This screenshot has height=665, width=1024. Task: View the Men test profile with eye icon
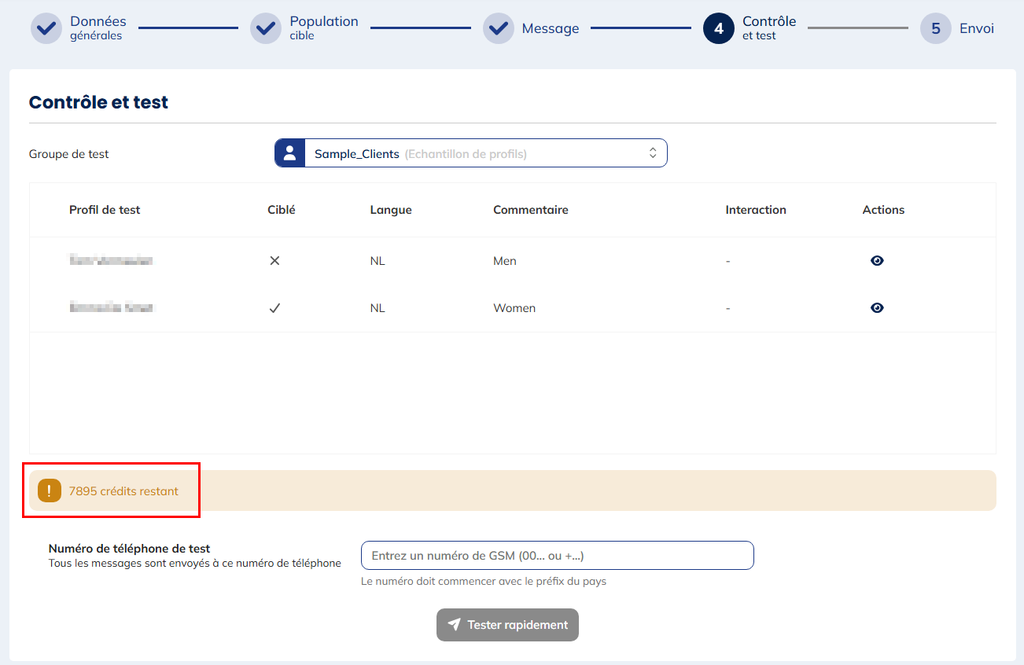[x=877, y=261]
